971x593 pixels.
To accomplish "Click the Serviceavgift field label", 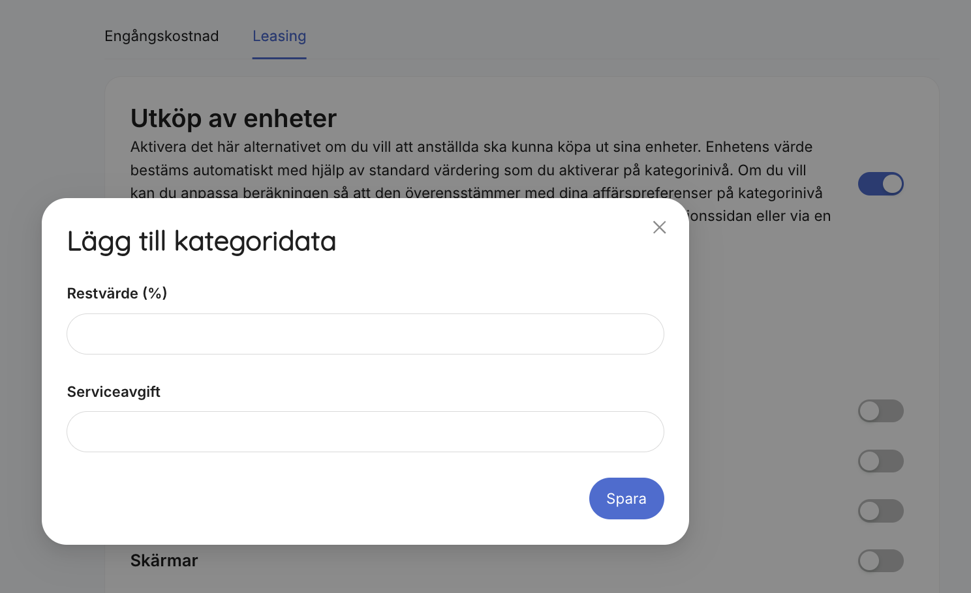I will tap(114, 392).
